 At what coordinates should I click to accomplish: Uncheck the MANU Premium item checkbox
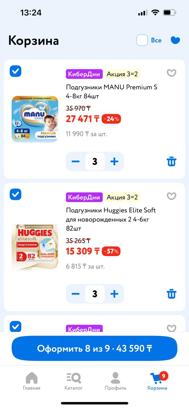pyautogui.click(x=15, y=71)
